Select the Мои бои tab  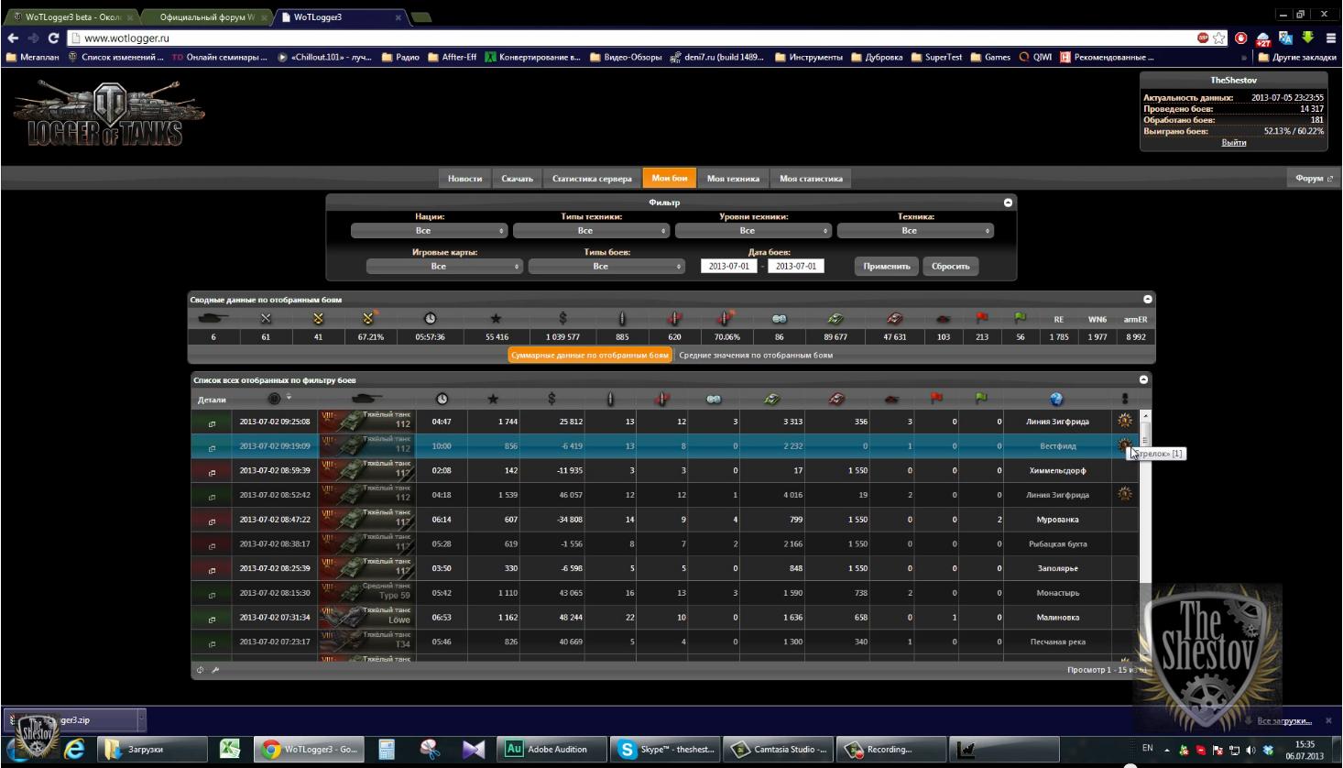(x=670, y=179)
